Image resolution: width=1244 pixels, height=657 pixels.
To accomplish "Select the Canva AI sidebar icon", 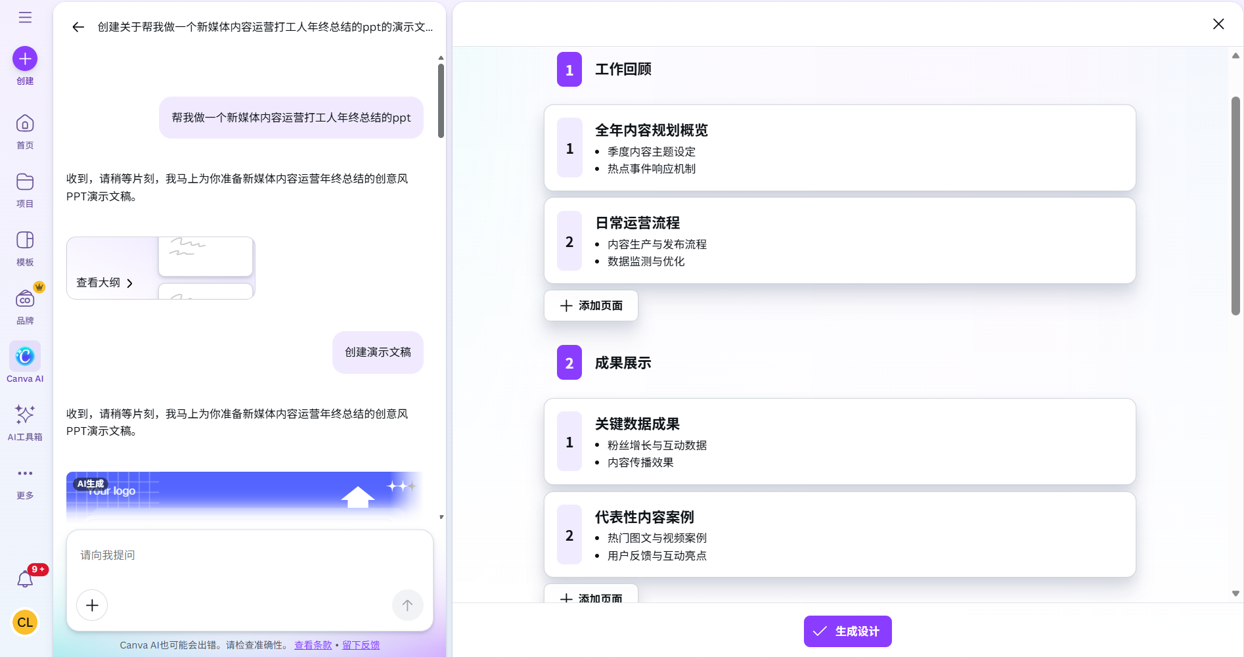I will tap(24, 355).
